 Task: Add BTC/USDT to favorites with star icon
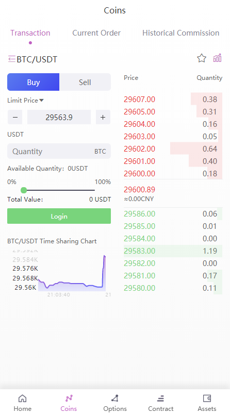pos(202,58)
